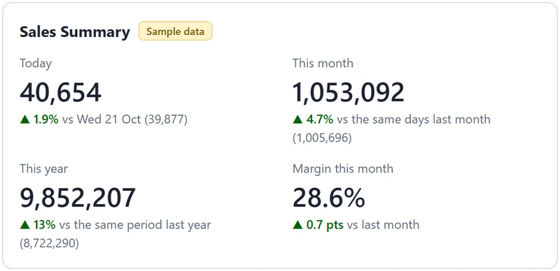
Task: Click today's sales value 40,654
Action: click(60, 93)
